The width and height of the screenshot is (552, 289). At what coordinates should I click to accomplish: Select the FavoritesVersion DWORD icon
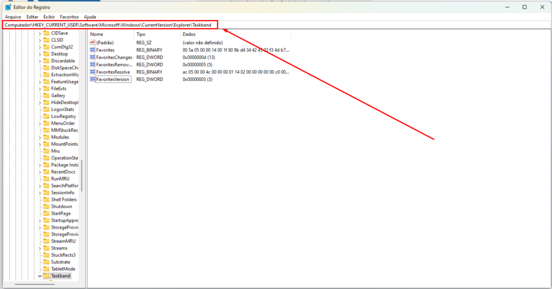[93, 79]
